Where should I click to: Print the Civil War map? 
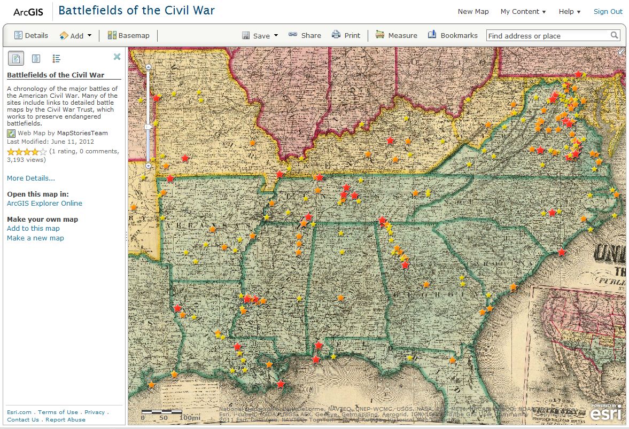point(346,35)
